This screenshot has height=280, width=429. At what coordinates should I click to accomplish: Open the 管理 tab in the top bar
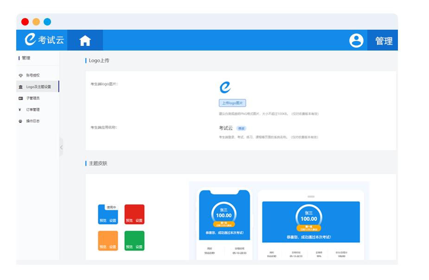pyautogui.click(x=383, y=41)
